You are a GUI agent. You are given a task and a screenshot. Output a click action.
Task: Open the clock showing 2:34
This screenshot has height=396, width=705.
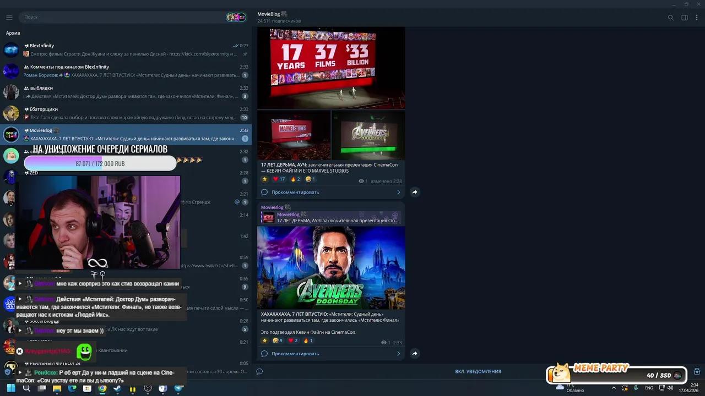(x=688, y=388)
